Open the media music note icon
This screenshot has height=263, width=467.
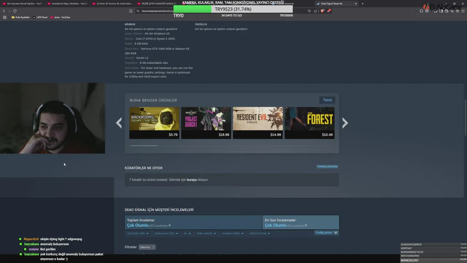click(435, 11)
